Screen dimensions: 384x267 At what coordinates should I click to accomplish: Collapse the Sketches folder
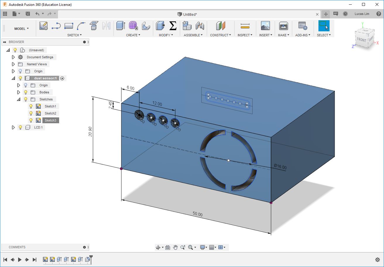click(18, 99)
